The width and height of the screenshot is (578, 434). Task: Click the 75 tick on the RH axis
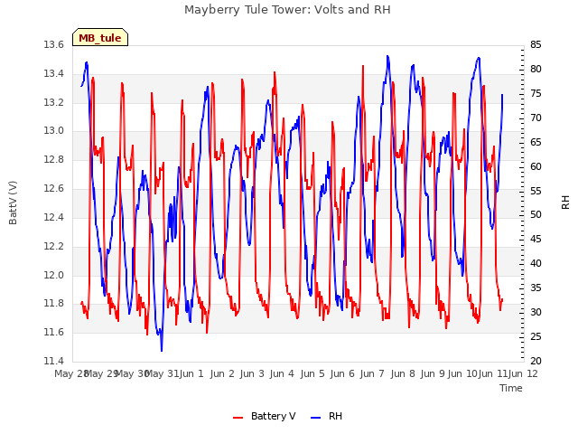tap(536, 93)
